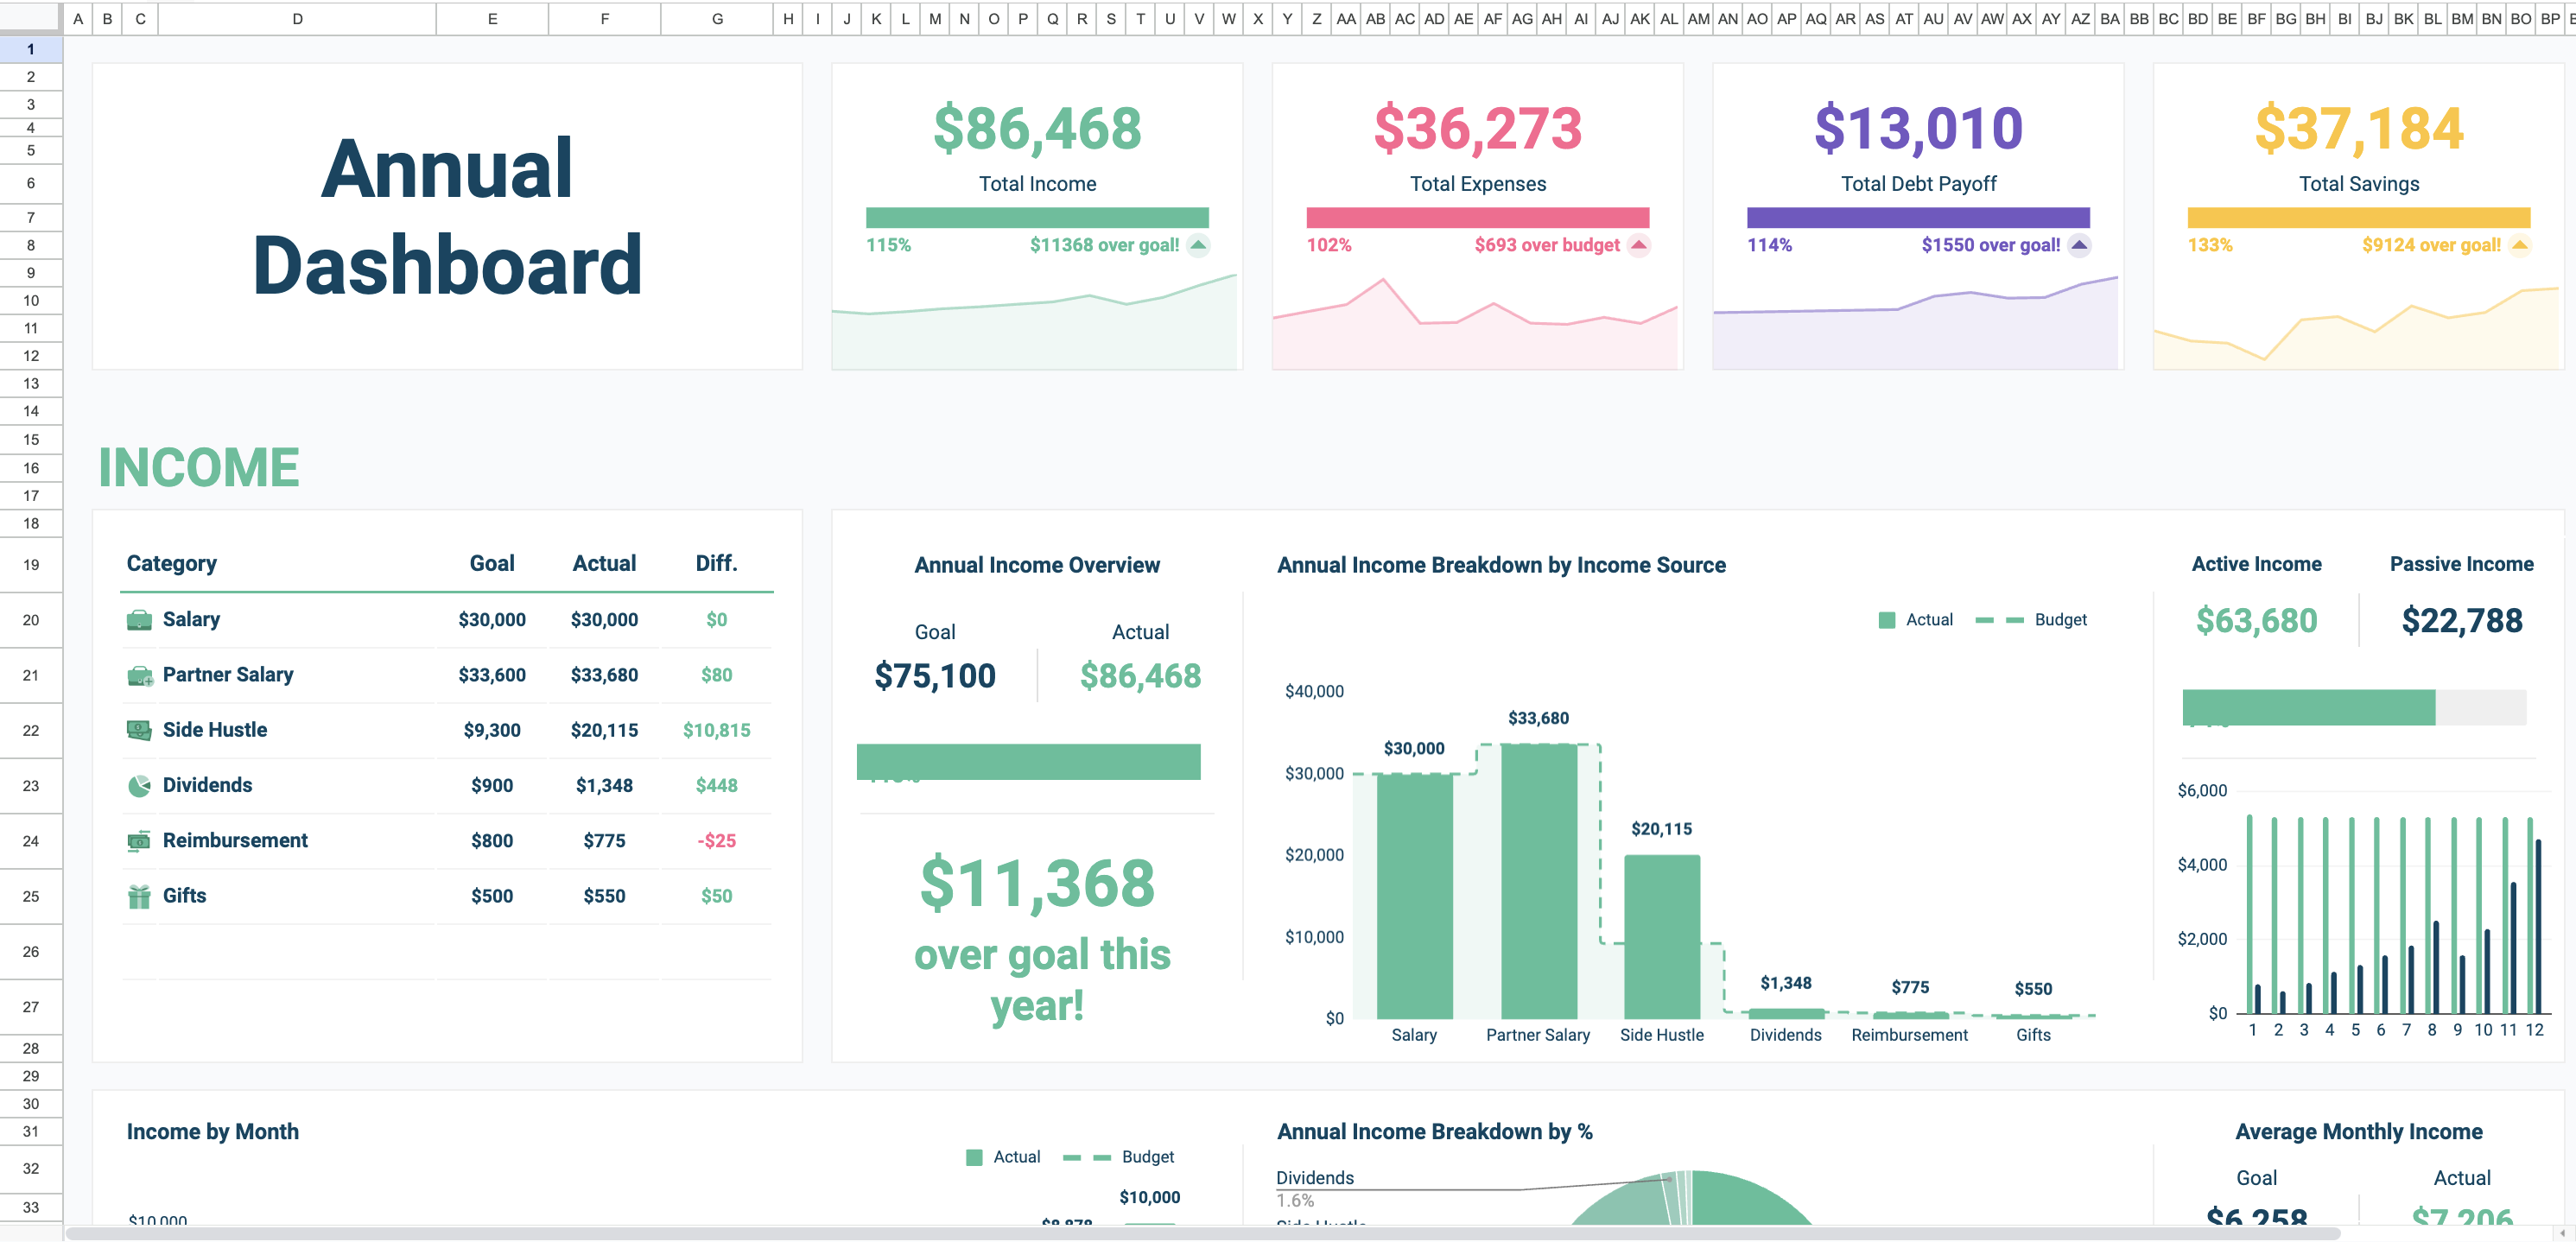Click the $9124 over goal! savings text
2576x1242 pixels.
point(2430,245)
